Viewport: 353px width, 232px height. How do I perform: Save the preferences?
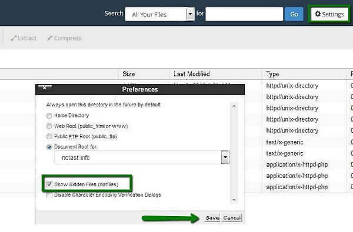[212, 218]
